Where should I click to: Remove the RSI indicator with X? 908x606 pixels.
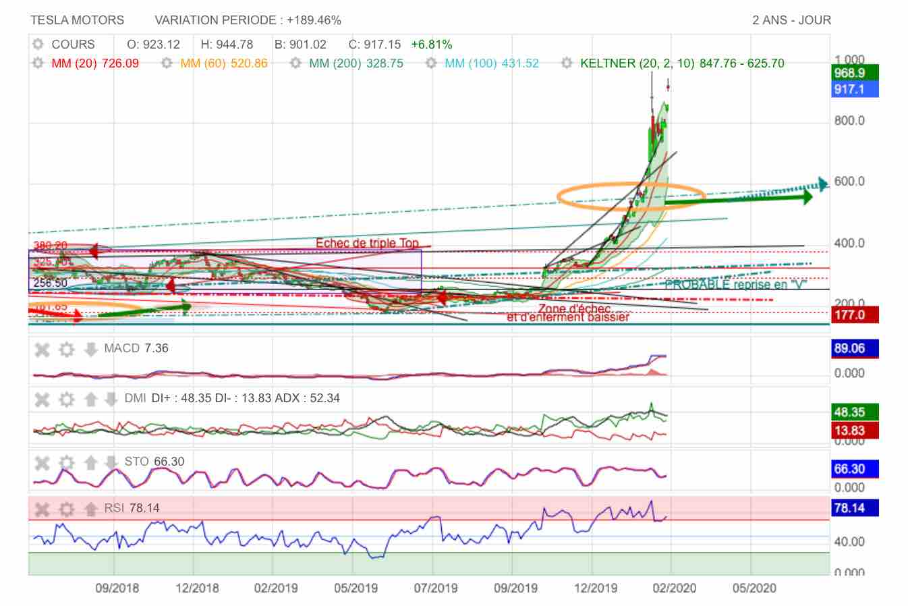[42, 509]
